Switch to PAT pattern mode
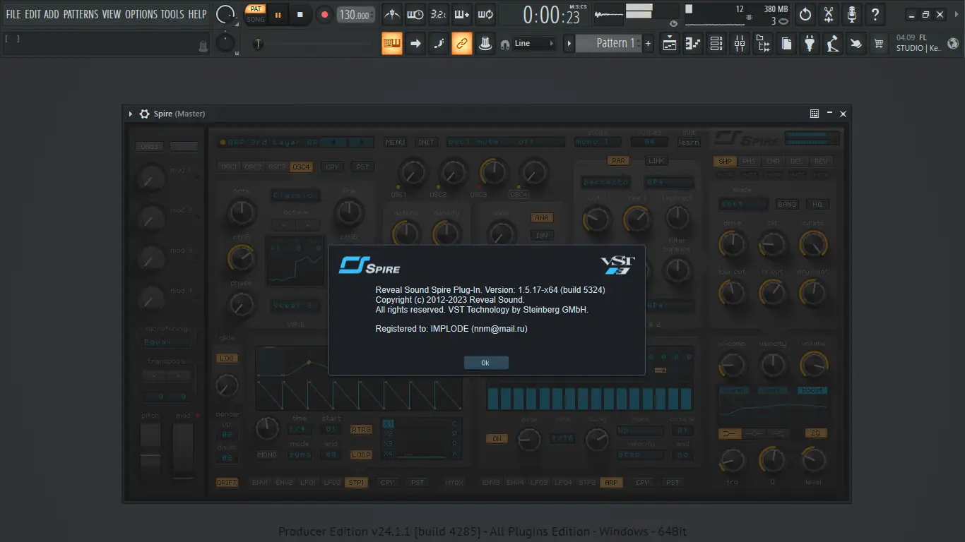Viewport: 965px width, 542px height. click(x=256, y=9)
